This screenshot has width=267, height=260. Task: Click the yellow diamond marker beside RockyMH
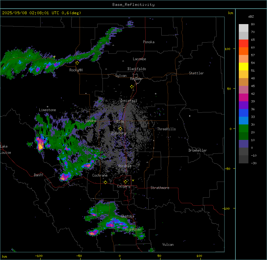point(77,63)
